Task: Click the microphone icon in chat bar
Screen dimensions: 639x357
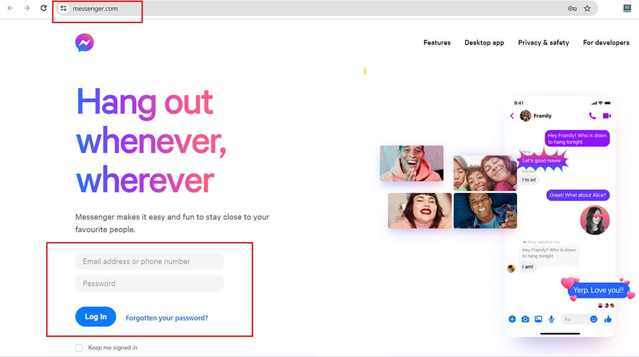Action: point(551,319)
